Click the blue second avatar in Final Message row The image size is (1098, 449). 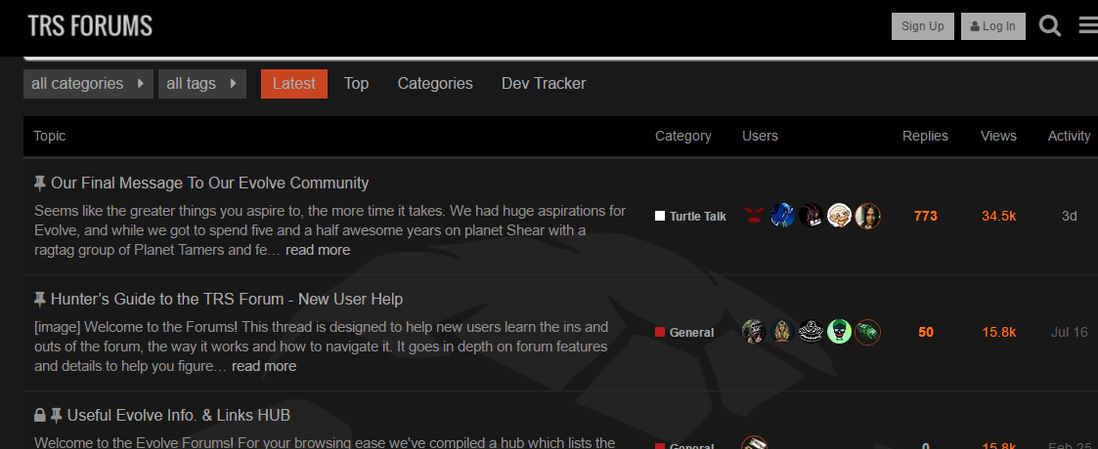[783, 216]
